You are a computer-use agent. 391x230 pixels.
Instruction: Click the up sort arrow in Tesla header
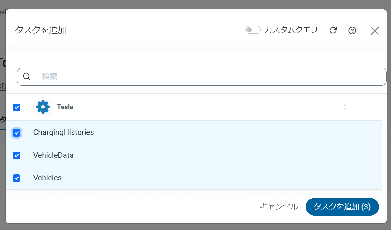tap(345, 105)
